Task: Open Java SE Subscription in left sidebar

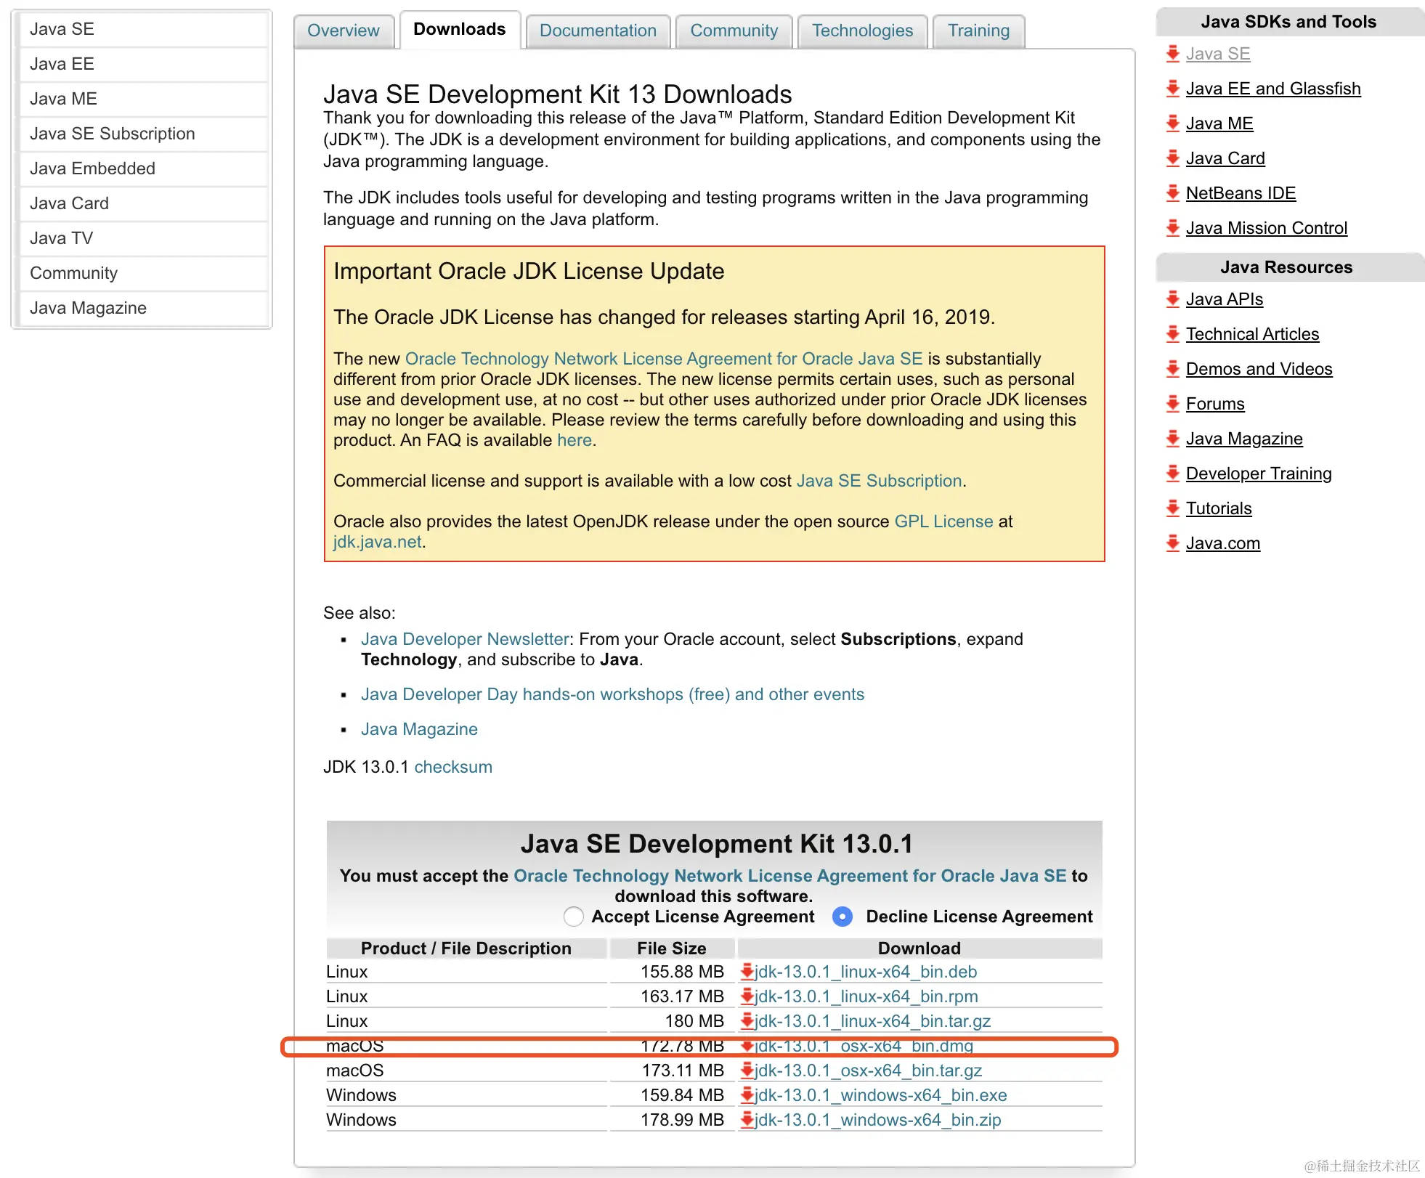Action: 113,134
